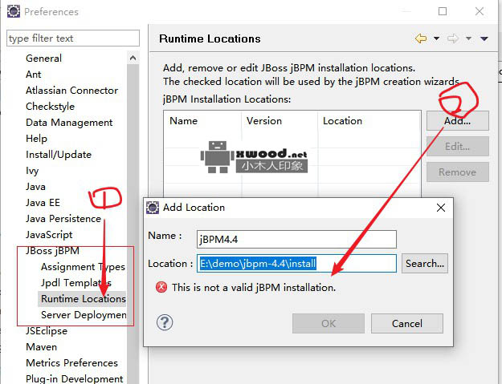Click the Edit... button

click(458, 147)
